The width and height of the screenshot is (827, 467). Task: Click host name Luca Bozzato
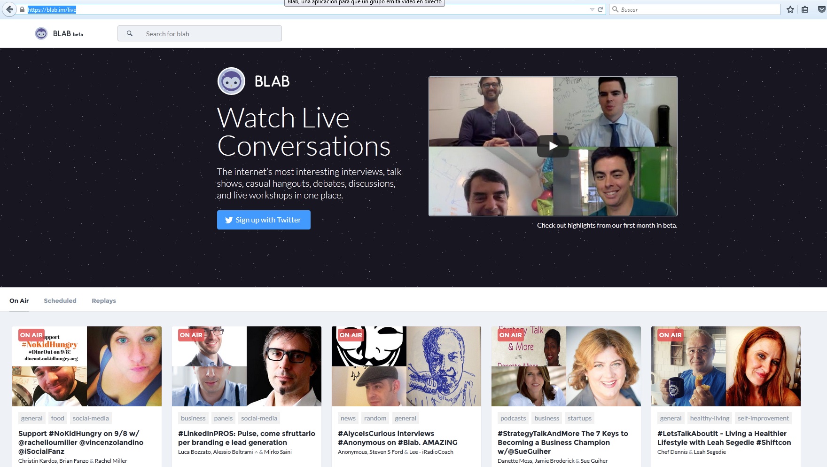[195, 452]
